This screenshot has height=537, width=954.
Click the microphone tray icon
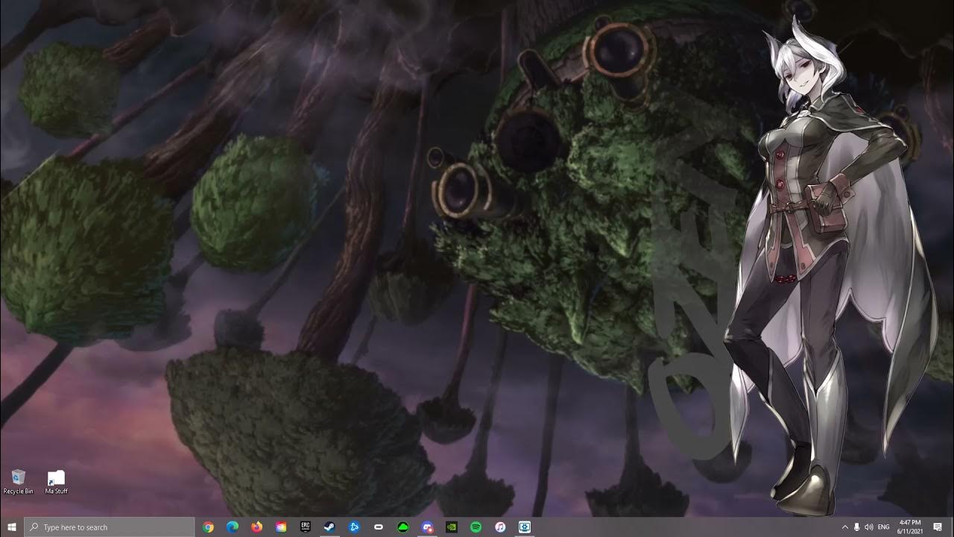coord(856,527)
